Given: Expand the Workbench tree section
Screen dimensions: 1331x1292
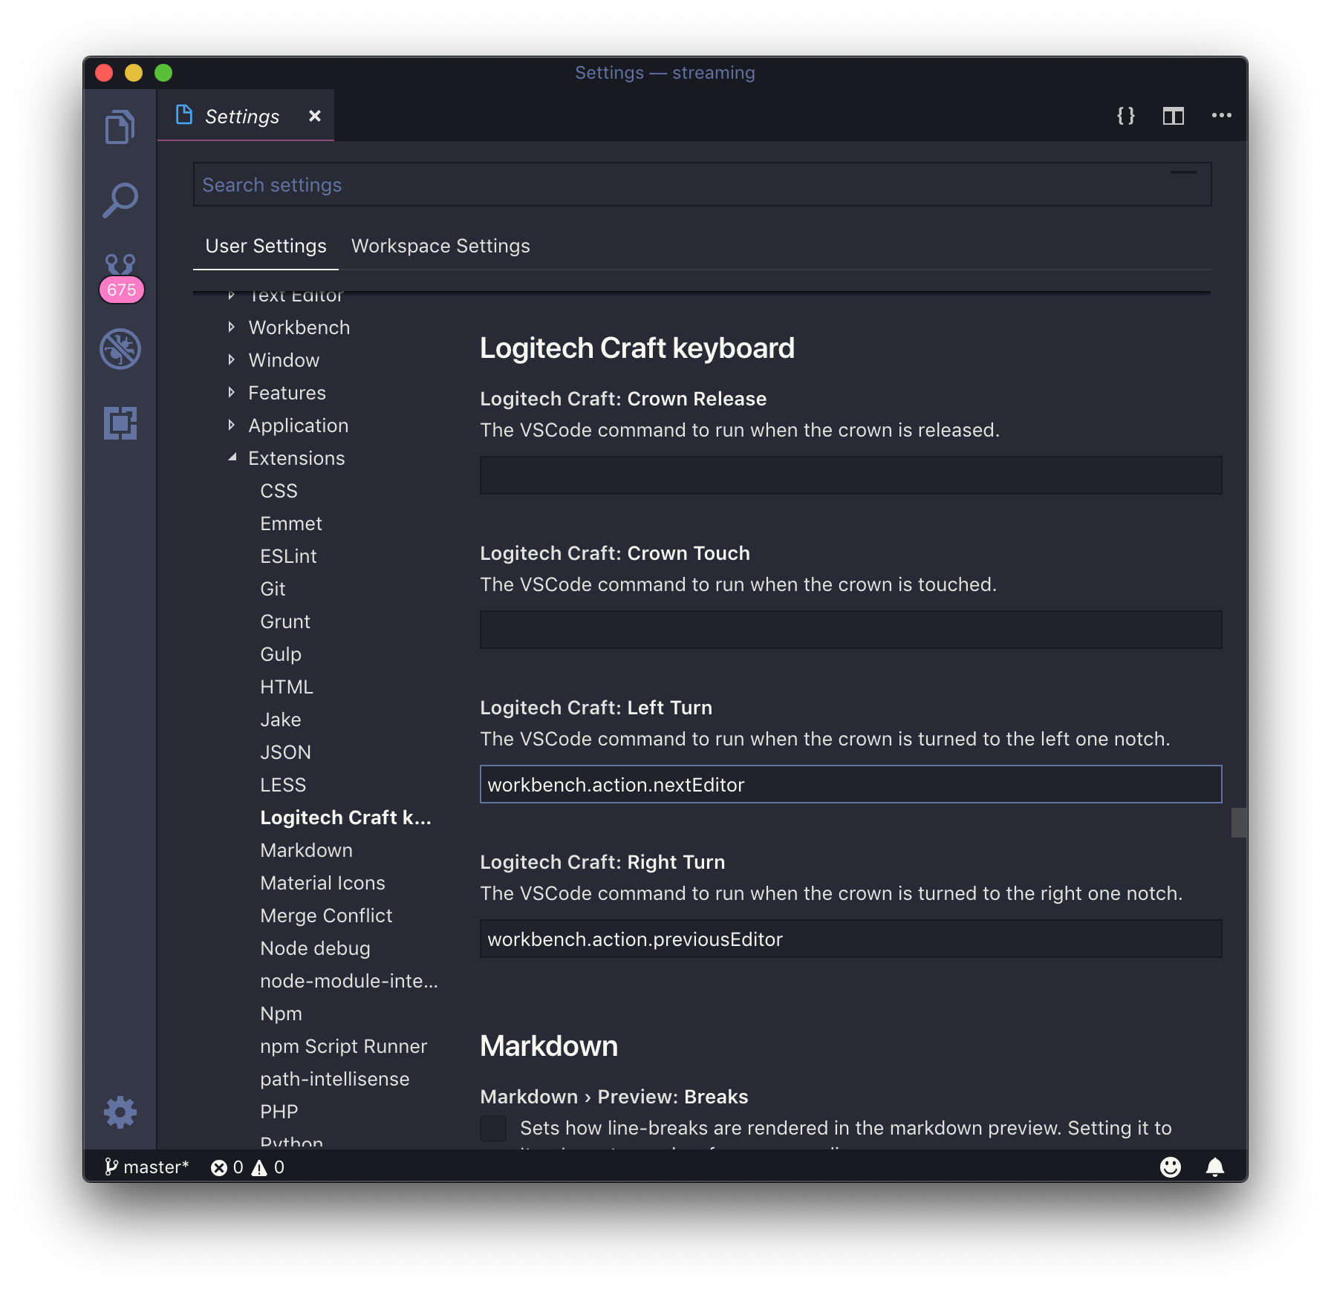Looking at the screenshot, I should point(231,327).
